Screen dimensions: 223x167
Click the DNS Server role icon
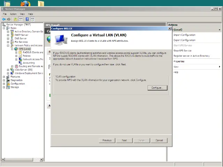12,39
